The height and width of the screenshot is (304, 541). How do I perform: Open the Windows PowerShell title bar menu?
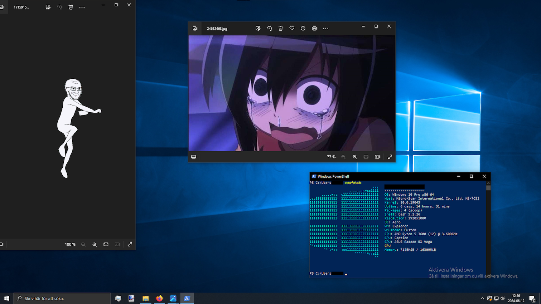(x=314, y=176)
